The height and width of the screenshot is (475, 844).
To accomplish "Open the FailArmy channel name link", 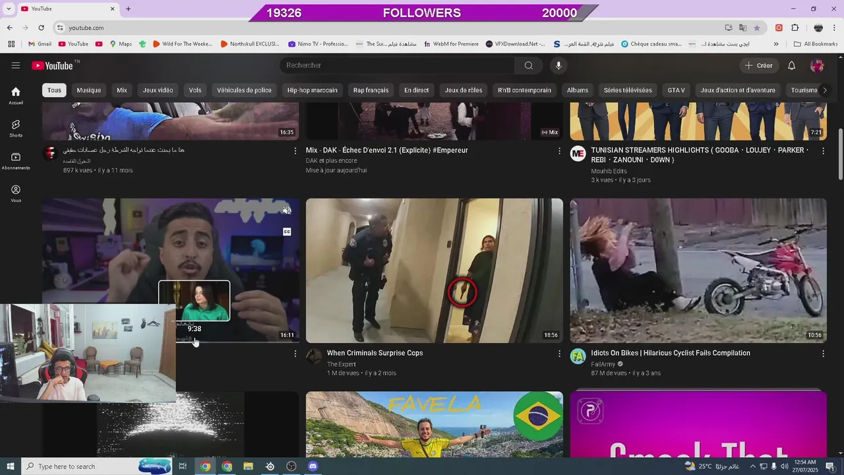I will click(x=603, y=364).
